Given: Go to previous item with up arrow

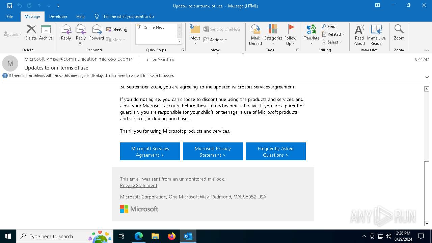Looking at the screenshot, I should point(39,6).
